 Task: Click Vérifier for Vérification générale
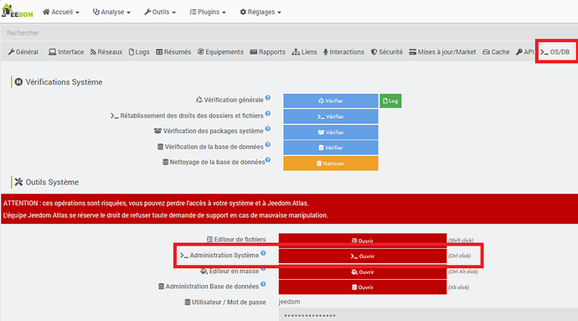point(331,101)
